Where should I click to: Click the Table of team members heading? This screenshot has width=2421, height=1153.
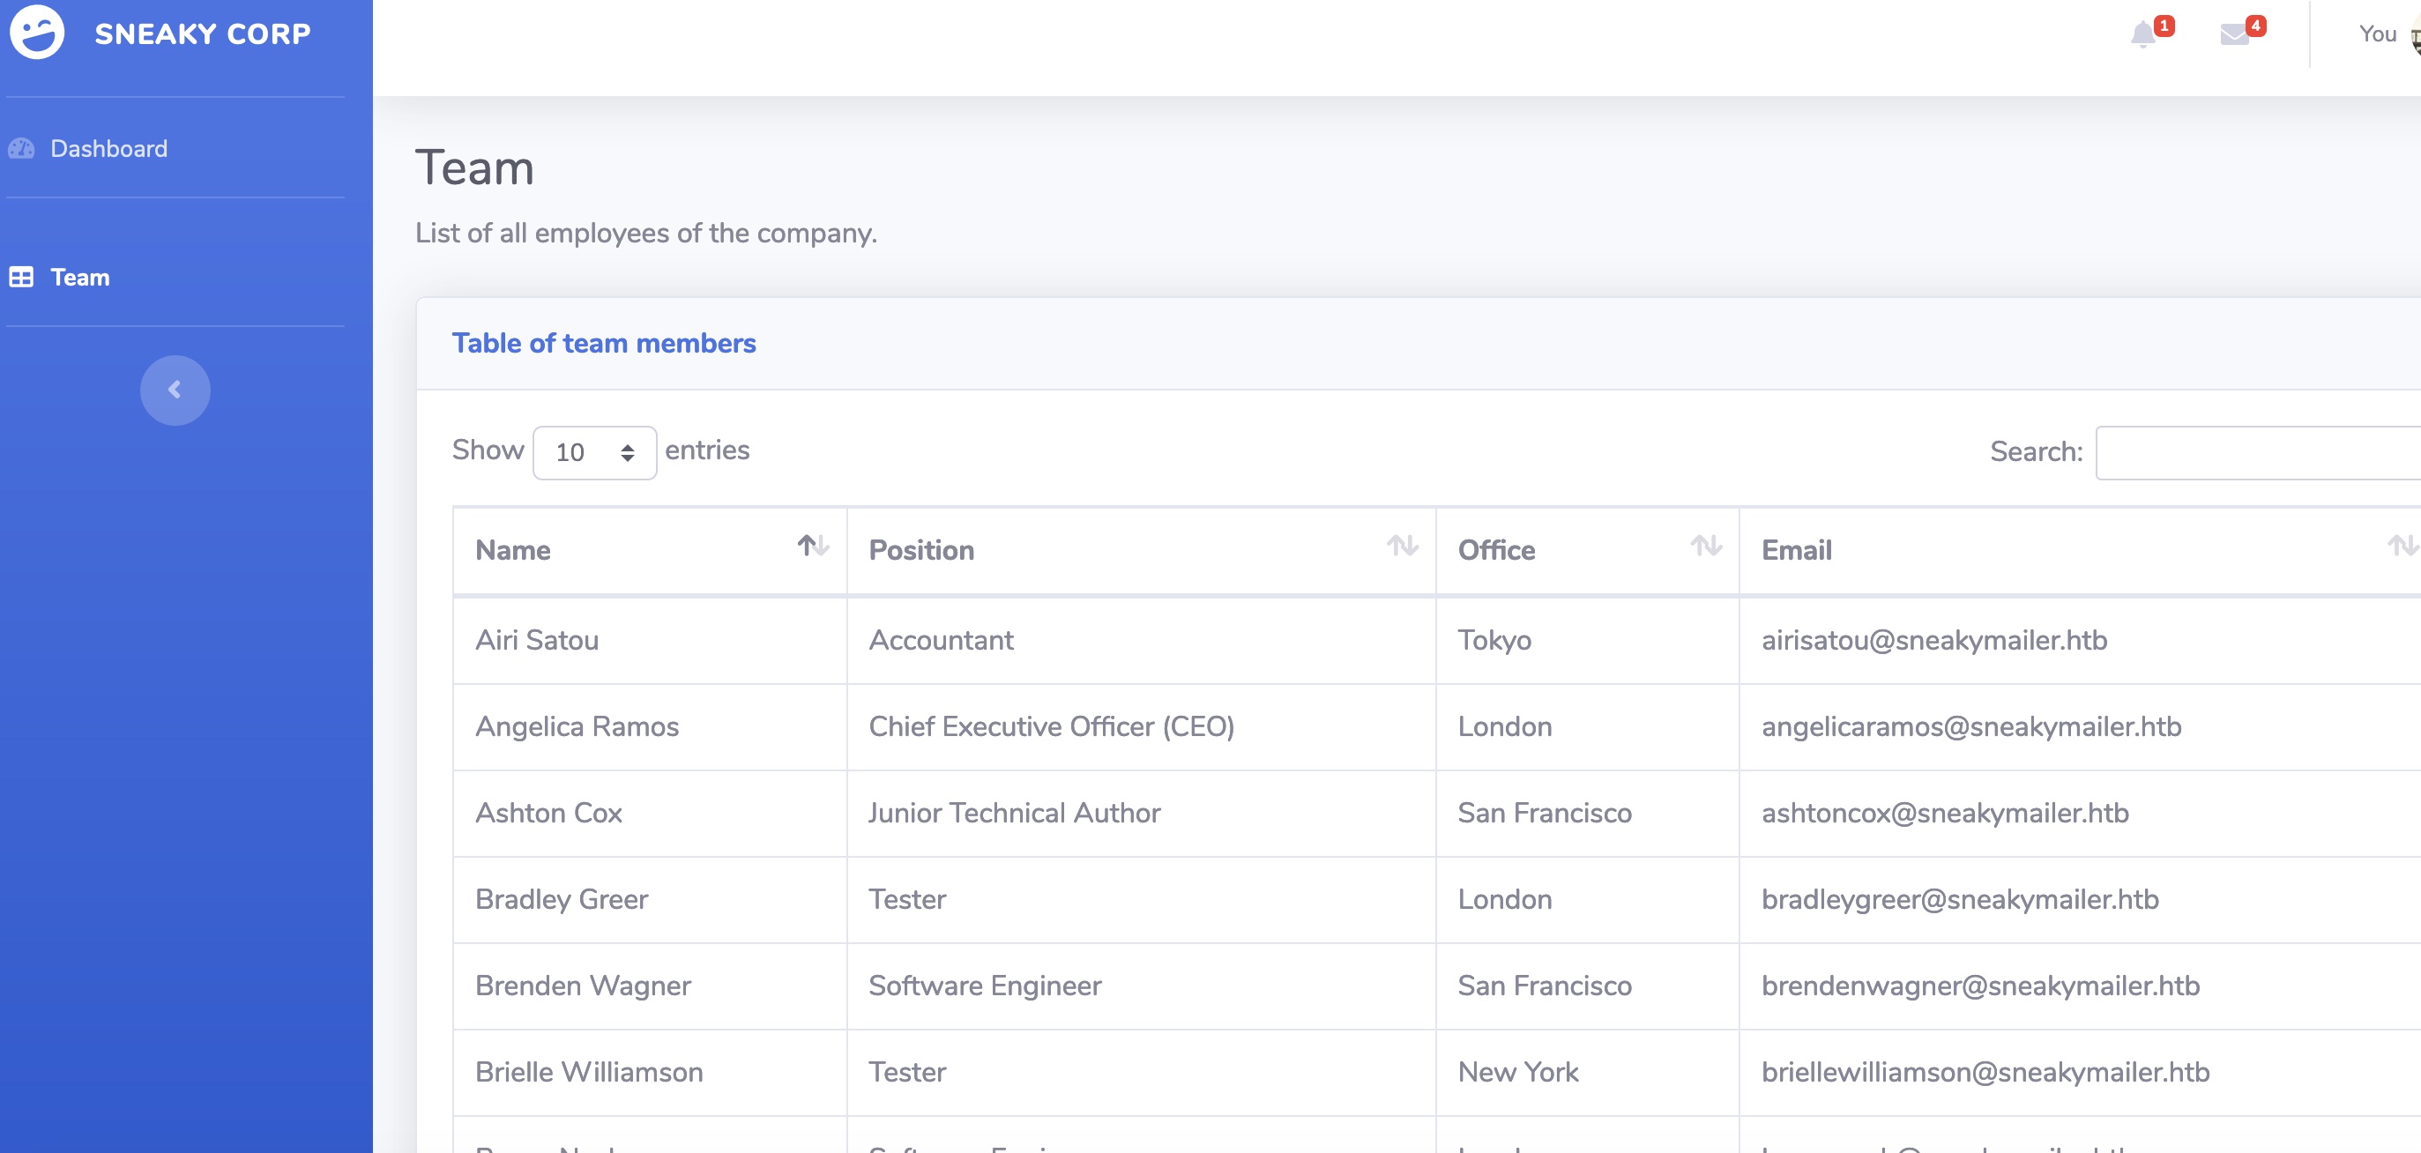603,343
